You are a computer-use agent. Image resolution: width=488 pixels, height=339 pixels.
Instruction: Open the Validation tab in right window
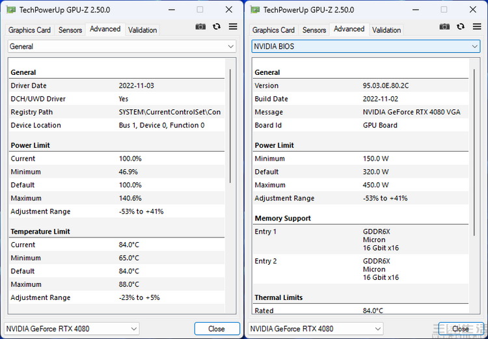point(386,30)
